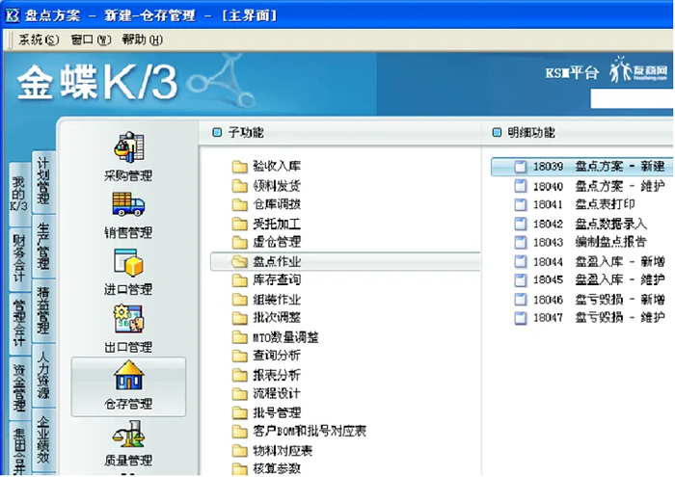Open 质量管理 scales icon
Image resolution: width=675 pixels, height=477 pixels.
128,434
